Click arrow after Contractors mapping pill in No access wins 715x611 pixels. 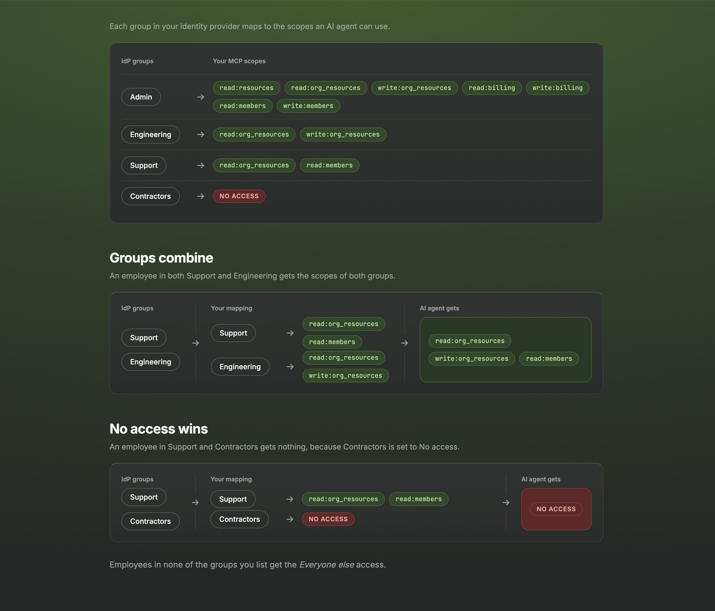coord(290,519)
